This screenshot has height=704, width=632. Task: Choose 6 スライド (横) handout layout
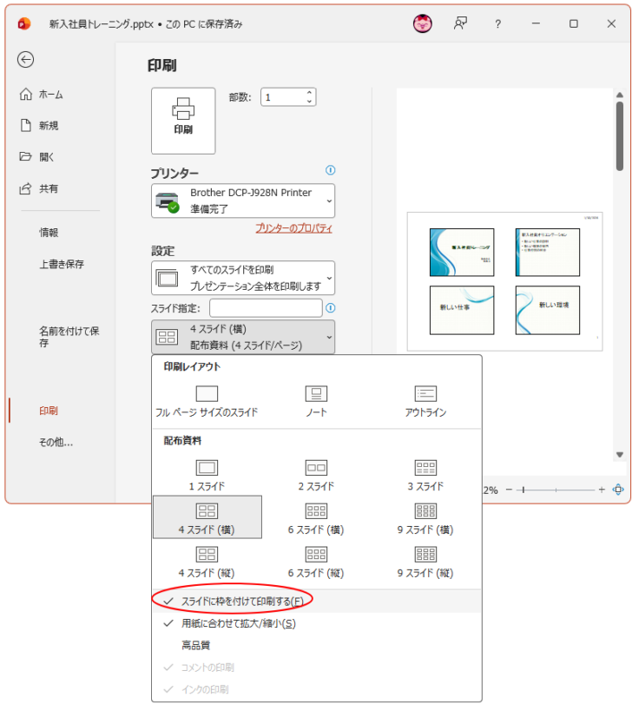[317, 518]
